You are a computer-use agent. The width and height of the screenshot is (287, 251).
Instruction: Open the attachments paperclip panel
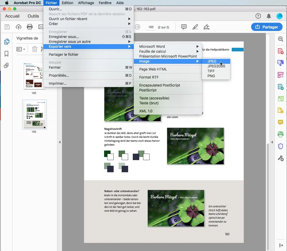(x=7, y=66)
